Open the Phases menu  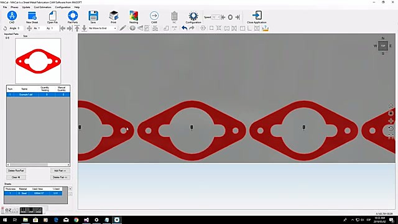(14, 7)
